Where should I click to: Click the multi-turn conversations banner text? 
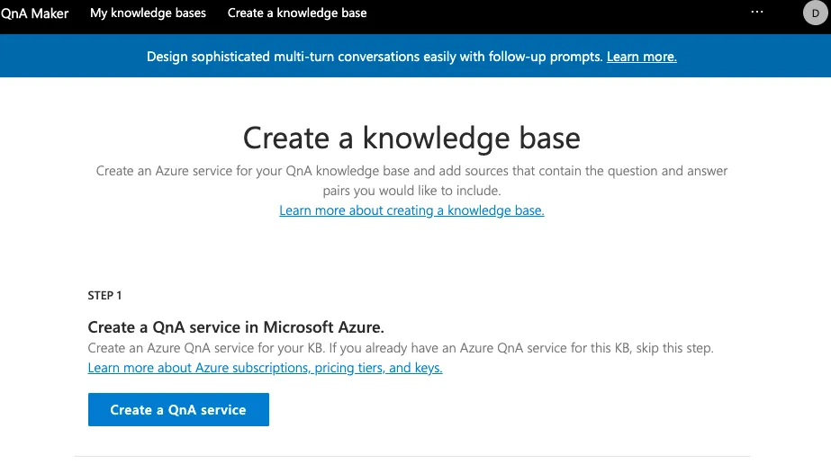375,57
